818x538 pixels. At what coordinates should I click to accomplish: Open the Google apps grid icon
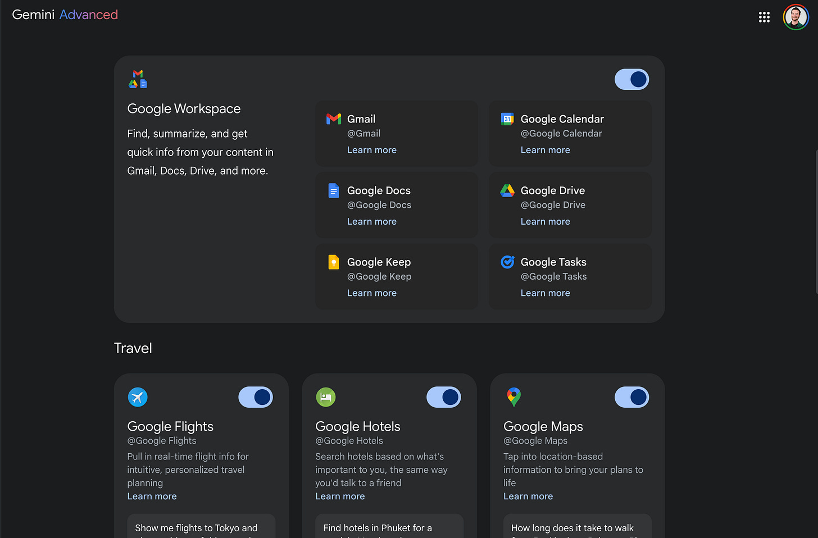pos(764,17)
